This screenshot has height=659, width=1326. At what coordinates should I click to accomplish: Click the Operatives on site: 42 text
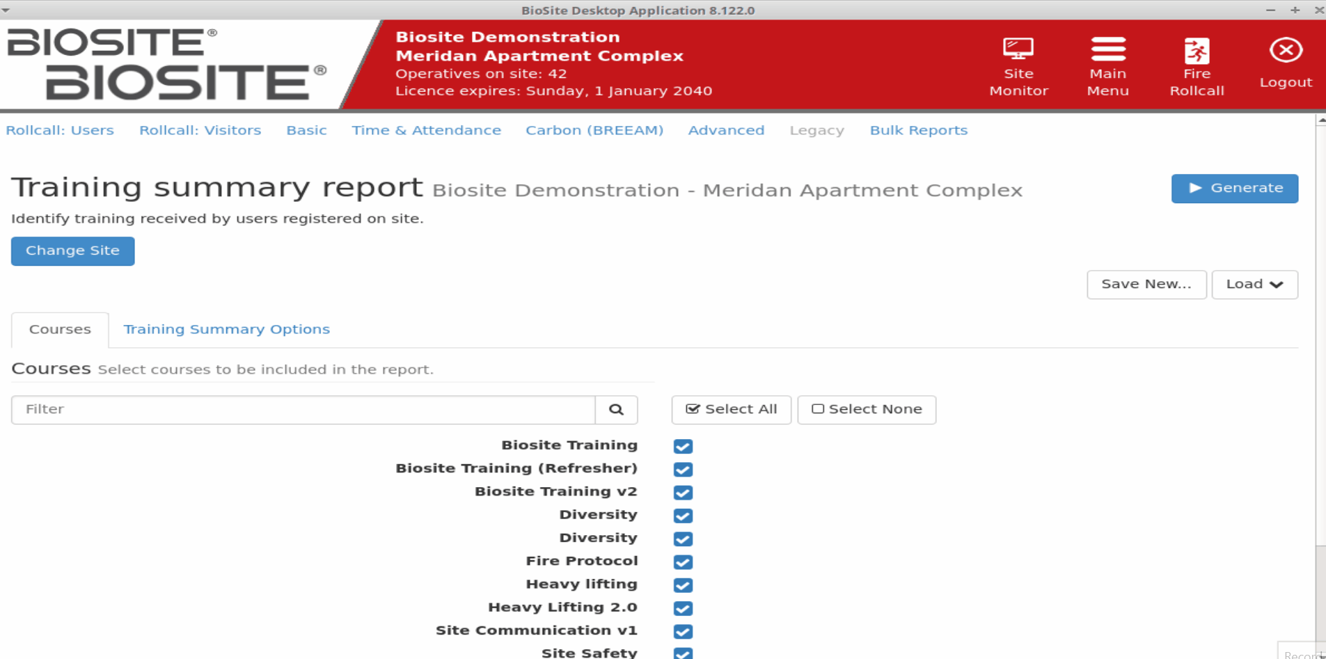(x=481, y=74)
